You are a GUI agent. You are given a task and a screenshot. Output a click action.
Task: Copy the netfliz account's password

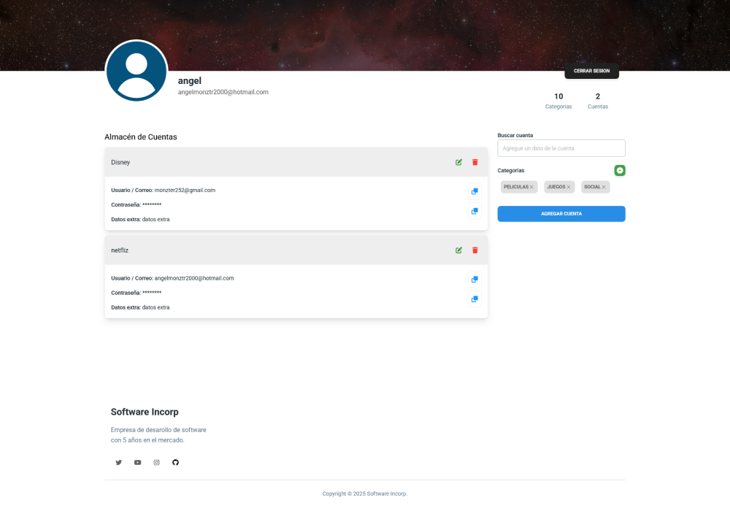474,299
